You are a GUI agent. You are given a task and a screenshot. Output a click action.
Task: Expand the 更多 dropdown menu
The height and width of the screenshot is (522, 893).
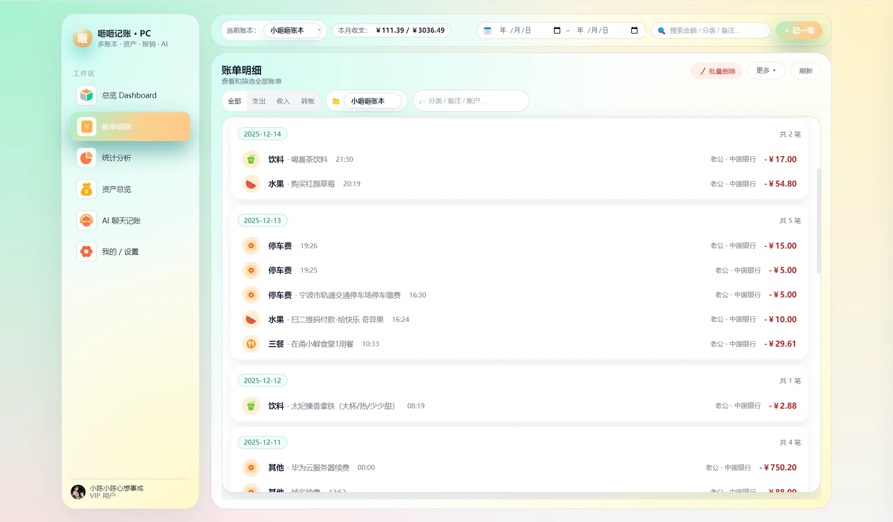(x=766, y=71)
